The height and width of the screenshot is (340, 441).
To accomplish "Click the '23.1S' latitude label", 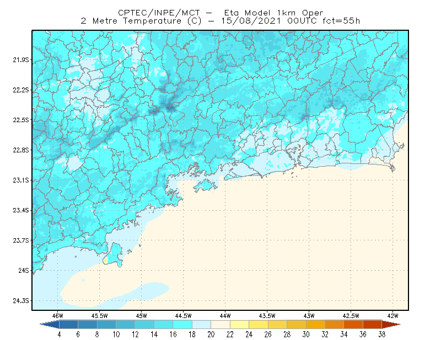I will click(20, 180).
